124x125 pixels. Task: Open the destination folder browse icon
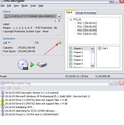[59, 43]
